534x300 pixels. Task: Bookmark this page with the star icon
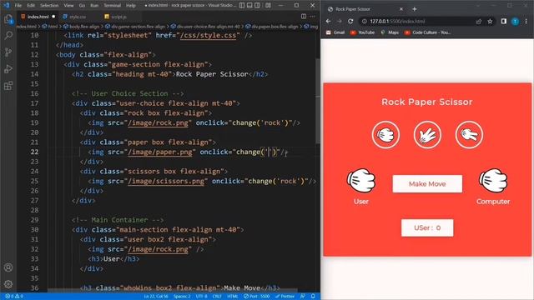[490, 22]
